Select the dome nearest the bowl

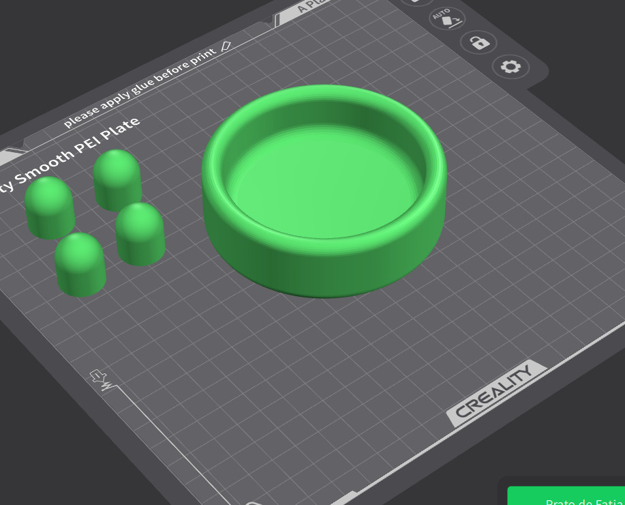(x=140, y=234)
